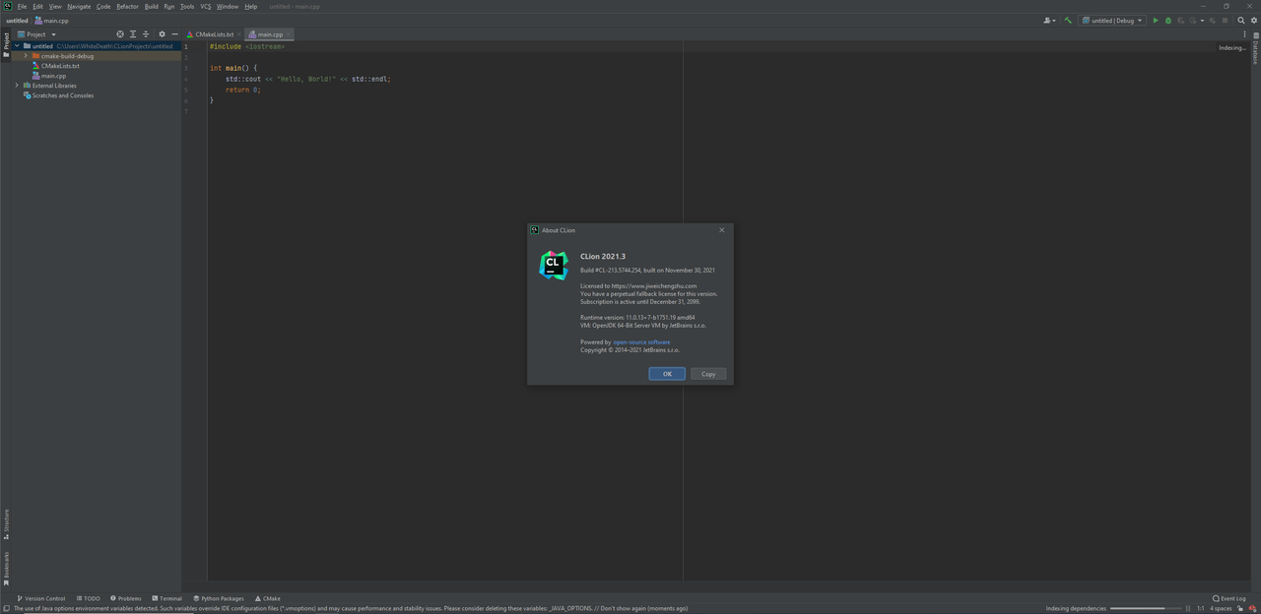Image resolution: width=1261 pixels, height=614 pixels.
Task: Click the Indexing dependencies progress bar
Action: [1146, 608]
